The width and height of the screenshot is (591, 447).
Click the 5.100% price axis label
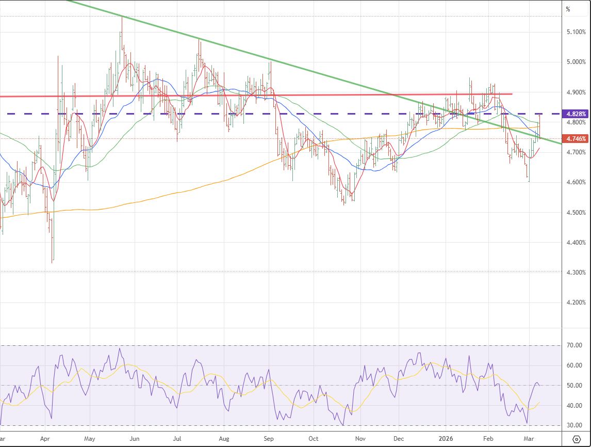pos(577,32)
